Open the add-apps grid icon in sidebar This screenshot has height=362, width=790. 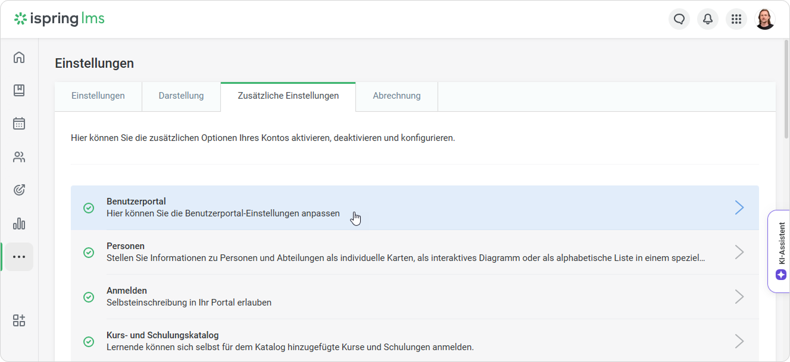point(19,320)
